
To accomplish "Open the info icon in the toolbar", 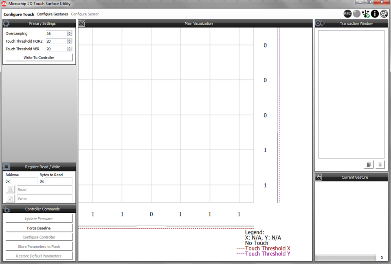I will tap(375, 13).
